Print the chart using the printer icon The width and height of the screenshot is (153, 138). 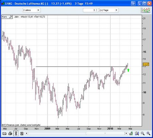[x=10, y=134]
